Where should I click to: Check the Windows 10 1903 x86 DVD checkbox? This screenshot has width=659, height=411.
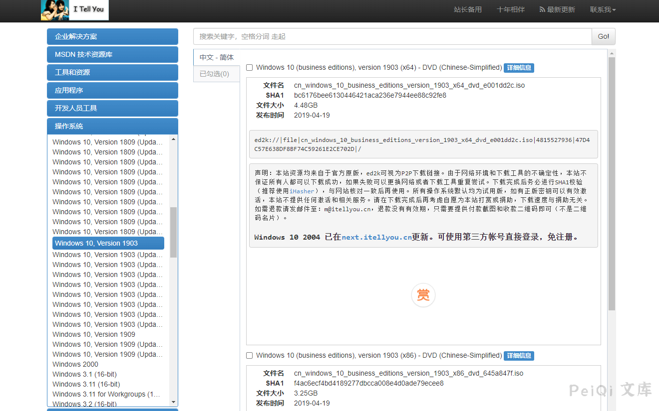(249, 355)
